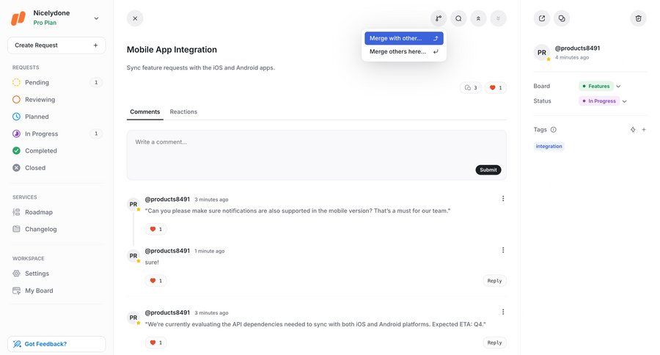This screenshot has width=660, height=355.
Task: Add a tag with the plus icon
Action: (644, 130)
